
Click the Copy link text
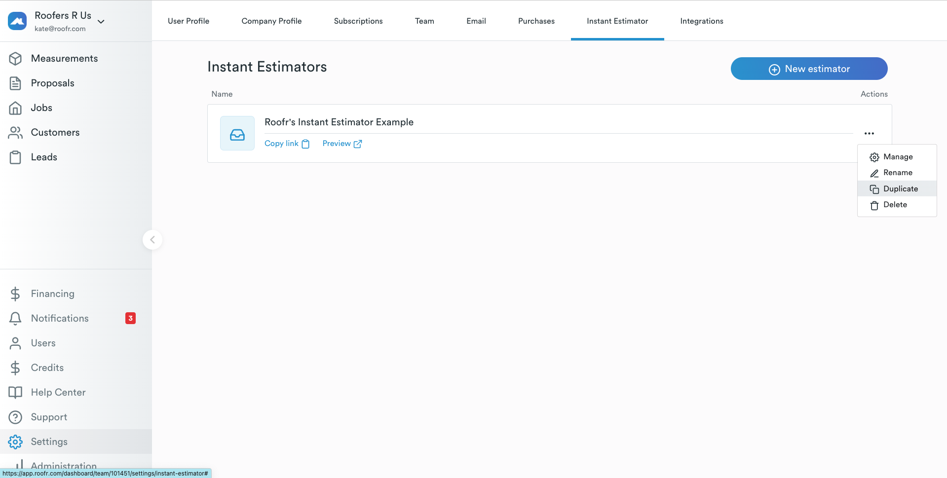tap(281, 144)
